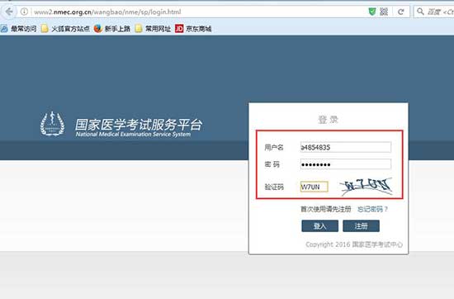Reload the page with the refresh icon
The image size is (454, 299).
coord(400,12)
